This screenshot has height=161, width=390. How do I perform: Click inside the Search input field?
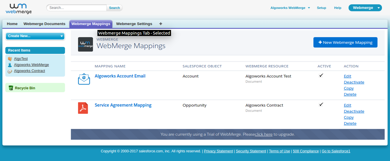tap(77, 8)
